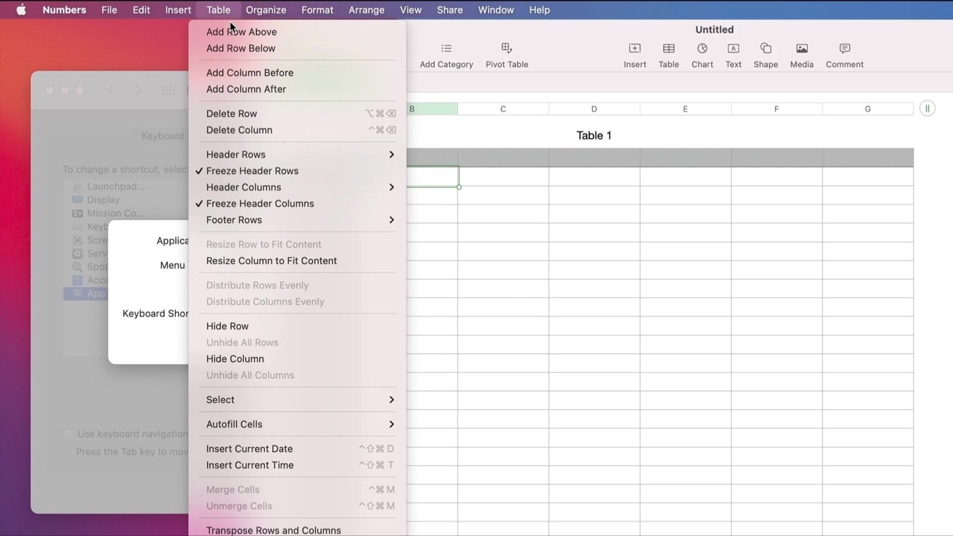Select column D header
The height and width of the screenshot is (536, 953).
point(594,109)
